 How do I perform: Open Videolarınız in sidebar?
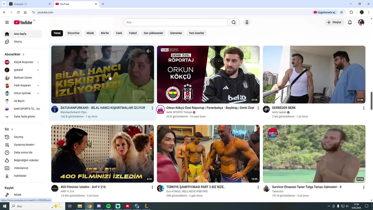22,168
